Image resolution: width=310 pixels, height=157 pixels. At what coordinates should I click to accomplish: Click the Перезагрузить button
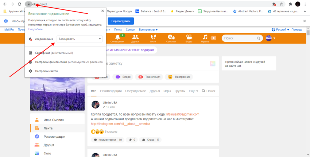(x=121, y=21)
